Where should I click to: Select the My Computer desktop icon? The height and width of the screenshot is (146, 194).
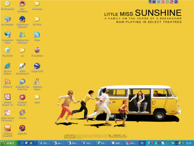[8, 21]
